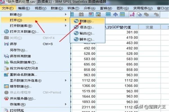The width and height of the screenshot is (169, 112).
Task: Select the highlighted 打开(O) menu item
Action: tap(35, 20)
